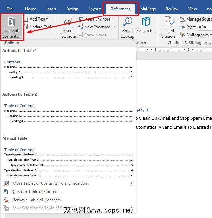Click the Insert Footnote AB icon
The width and height of the screenshot is (212, 218).
click(x=68, y=22)
